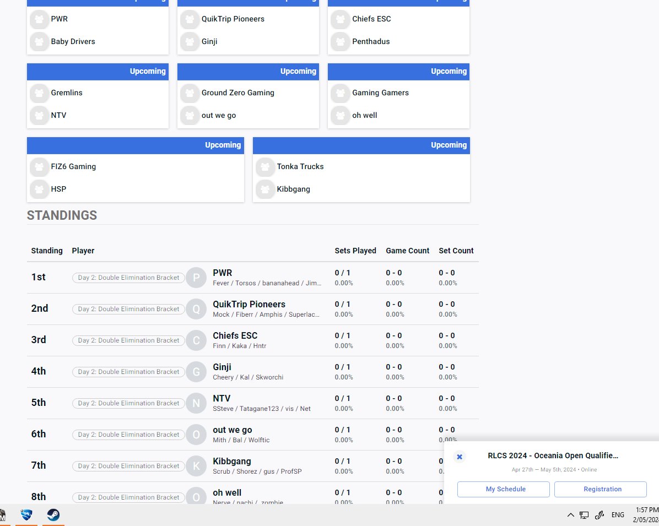Click the C avatar for Chiefs ESC standings
The width and height of the screenshot is (659, 526).
tap(196, 340)
